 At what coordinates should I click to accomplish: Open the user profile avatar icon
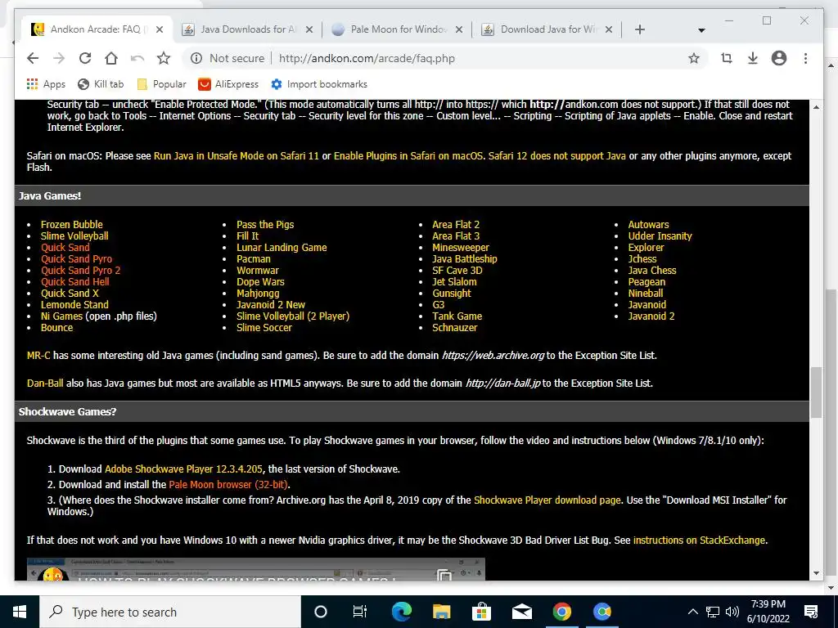coord(779,58)
